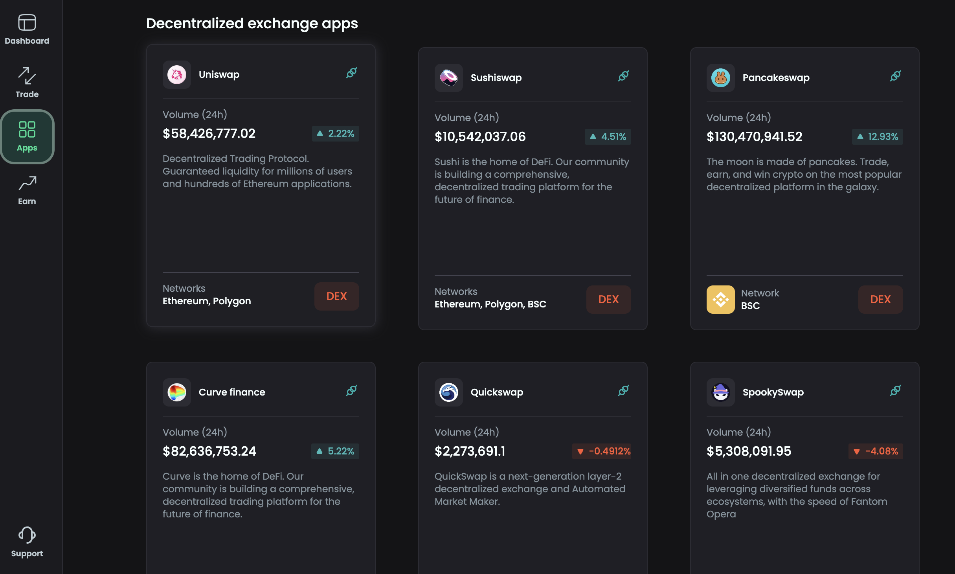Screen dimensions: 955x574
Task: Click the 5.22% change badge on Curve
Action: pyautogui.click(x=335, y=451)
